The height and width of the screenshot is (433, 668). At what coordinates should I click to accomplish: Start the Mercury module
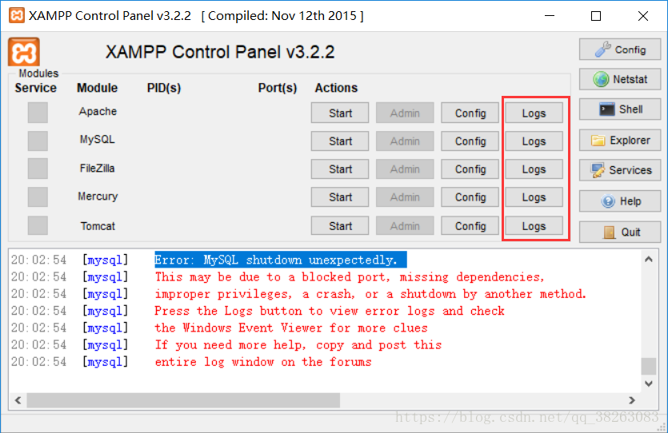coord(340,197)
